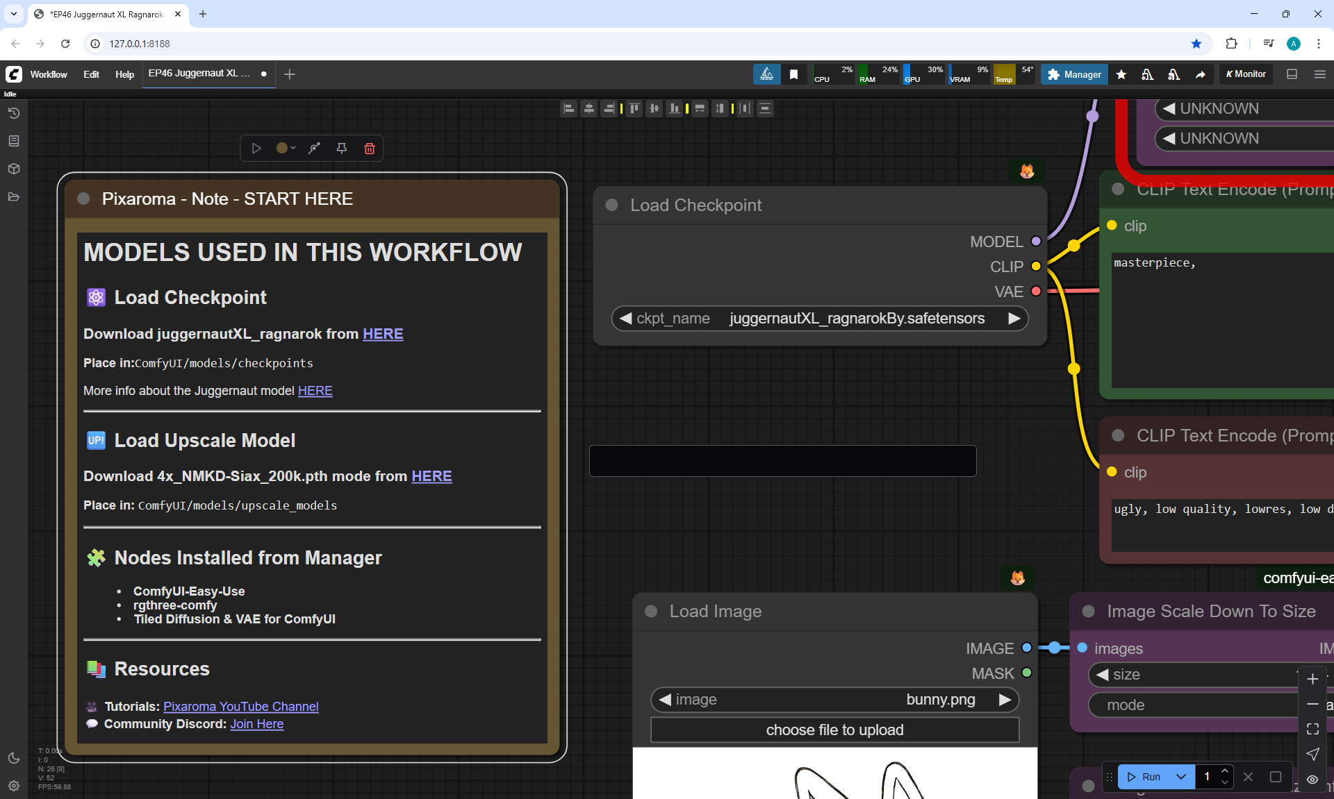
Task: Click the bypass node icon in selection toolbar
Action: pyautogui.click(x=314, y=148)
